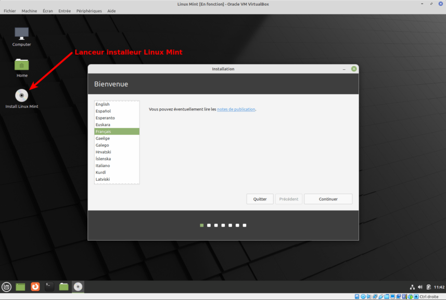
Task: Click the first progress dot under the installer
Action: pos(201,225)
